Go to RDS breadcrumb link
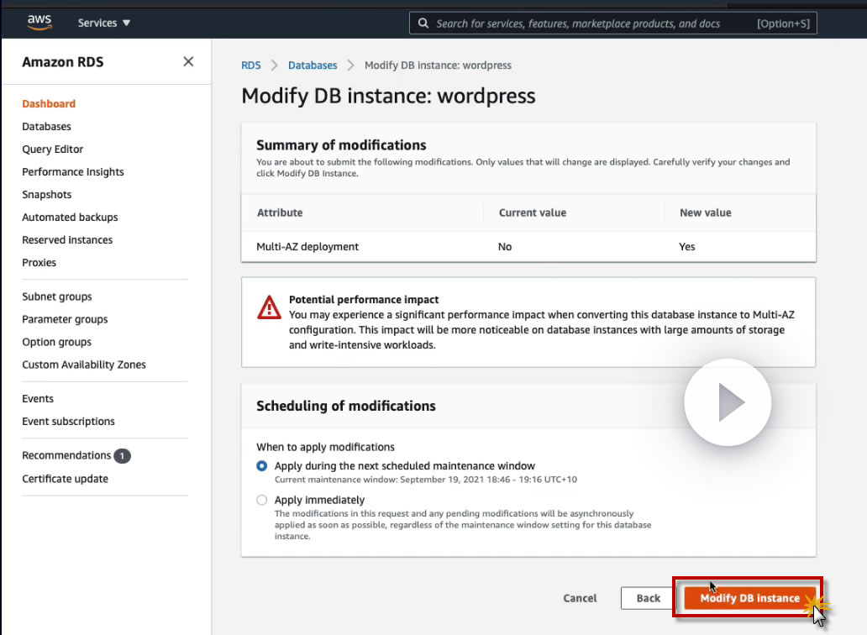Image resolution: width=867 pixels, height=635 pixels. [x=250, y=66]
